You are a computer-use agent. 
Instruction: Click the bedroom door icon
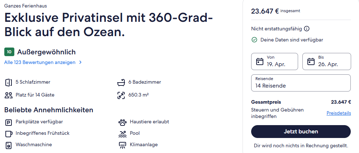9,83
